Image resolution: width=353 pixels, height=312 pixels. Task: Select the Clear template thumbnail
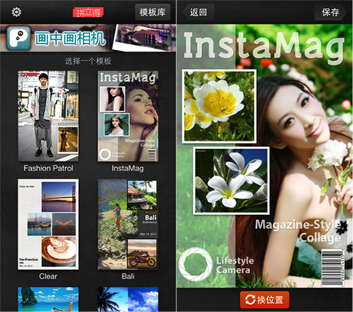pyautogui.click(x=48, y=224)
